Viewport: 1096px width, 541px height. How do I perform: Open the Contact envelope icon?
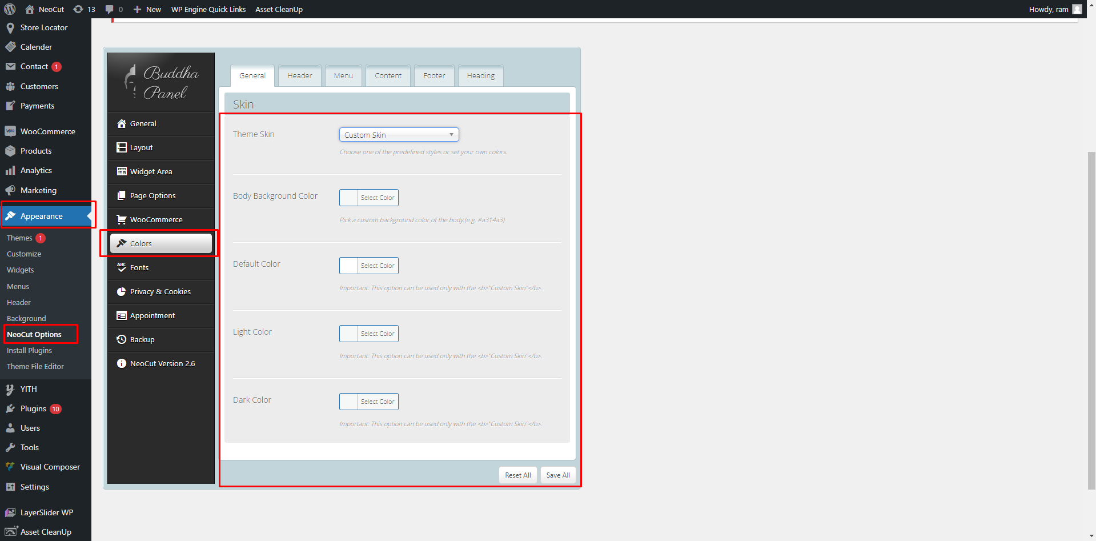click(x=10, y=66)
